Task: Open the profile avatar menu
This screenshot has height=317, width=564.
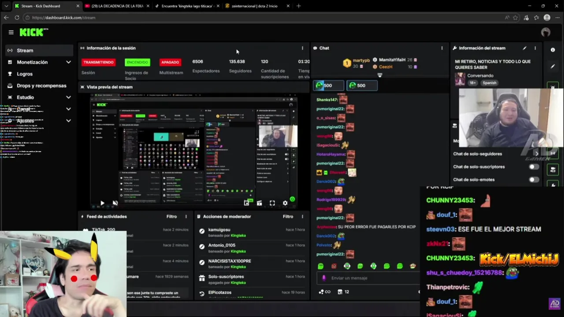Action: [545, 32]
